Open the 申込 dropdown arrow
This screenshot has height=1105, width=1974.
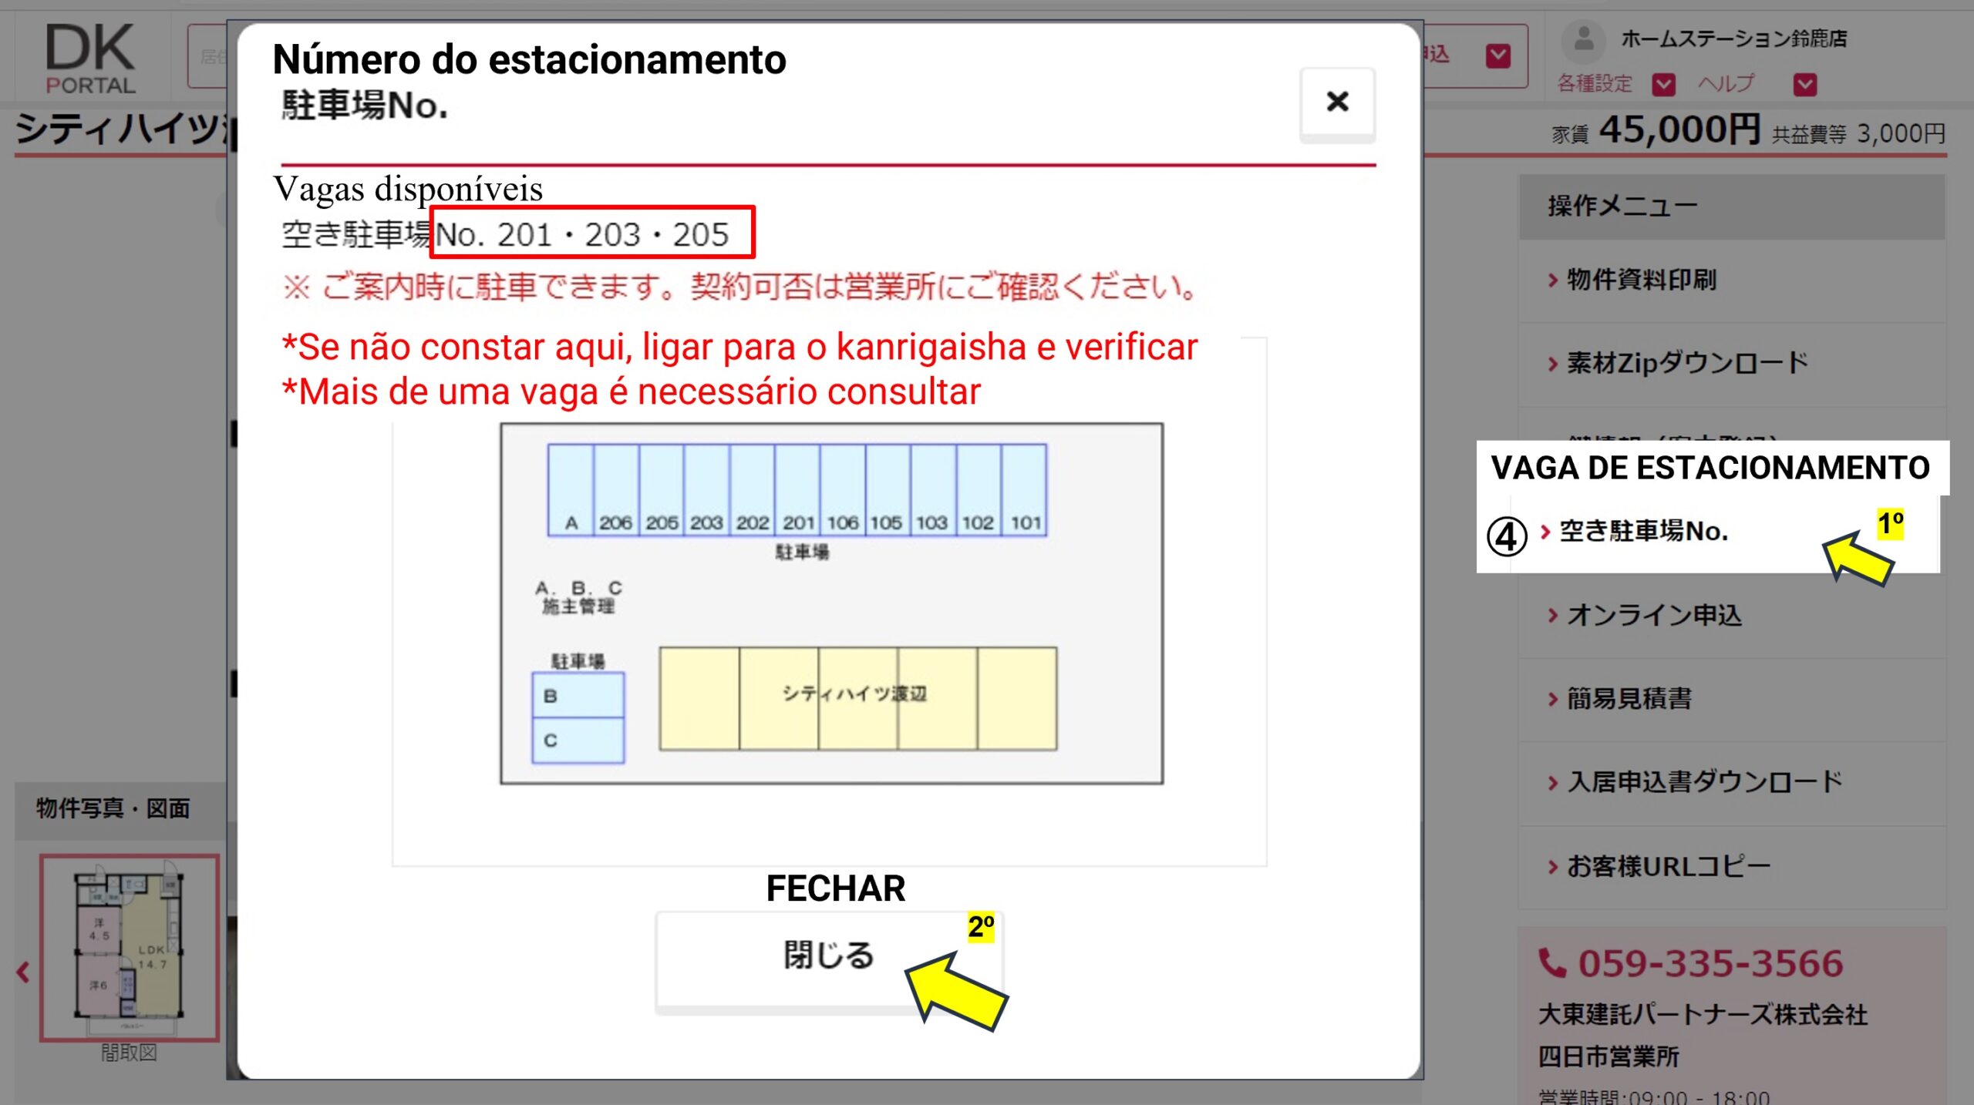[x=1497, y=55]
